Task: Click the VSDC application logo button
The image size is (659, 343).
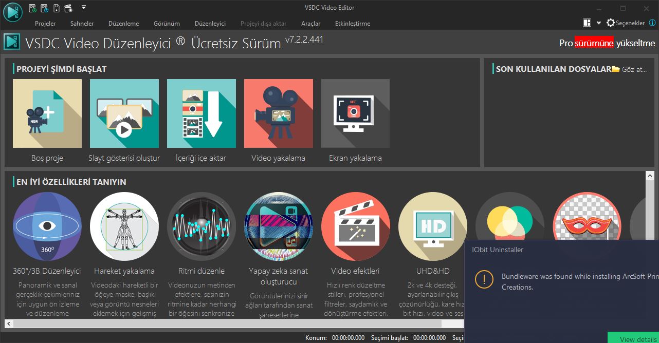Action: coord(12,12)
